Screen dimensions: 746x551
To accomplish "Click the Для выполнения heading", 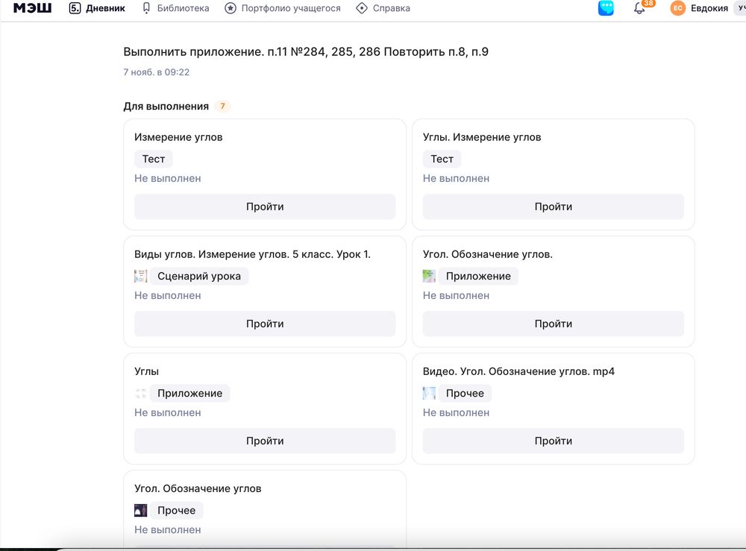I will tap(166, 107).
